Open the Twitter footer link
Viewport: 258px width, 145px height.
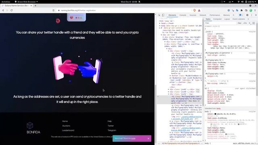(110, 126)
